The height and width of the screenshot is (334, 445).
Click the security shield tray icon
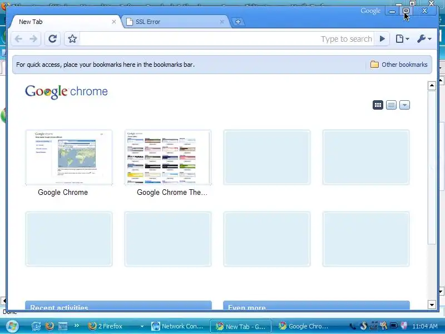(x=404, y=326)
